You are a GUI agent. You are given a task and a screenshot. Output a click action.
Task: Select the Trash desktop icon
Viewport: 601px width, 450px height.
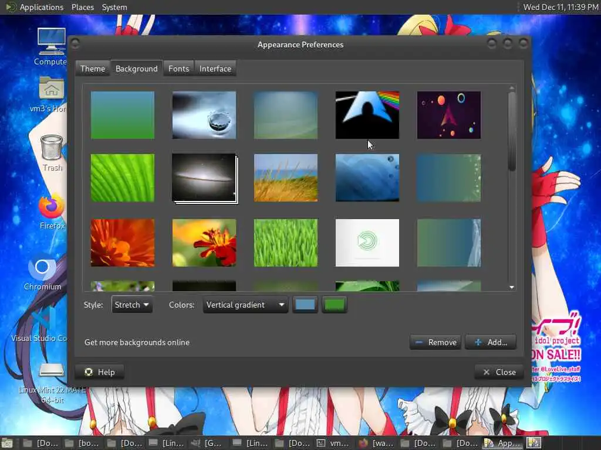(x=52, y=152)
